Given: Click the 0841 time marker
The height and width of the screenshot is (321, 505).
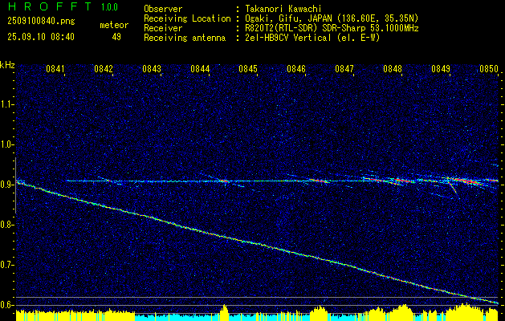Looking at the screenshot, I should coord(55,68).
